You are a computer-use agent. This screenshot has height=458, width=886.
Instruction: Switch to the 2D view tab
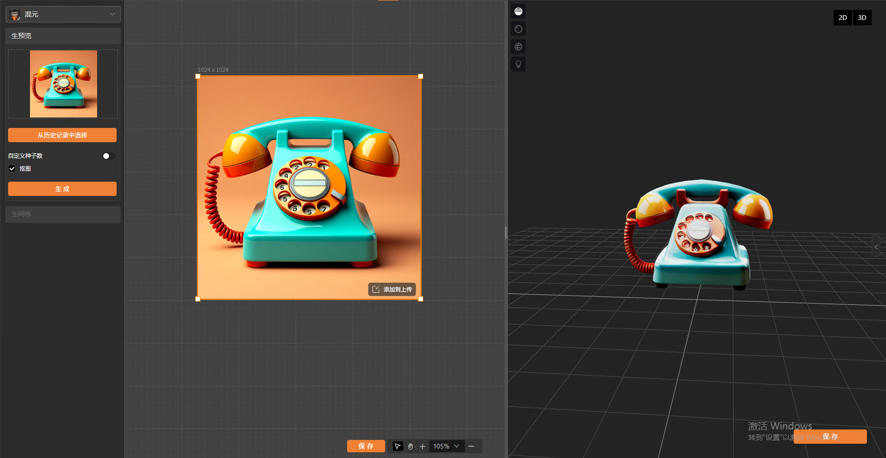click(843, 18)
